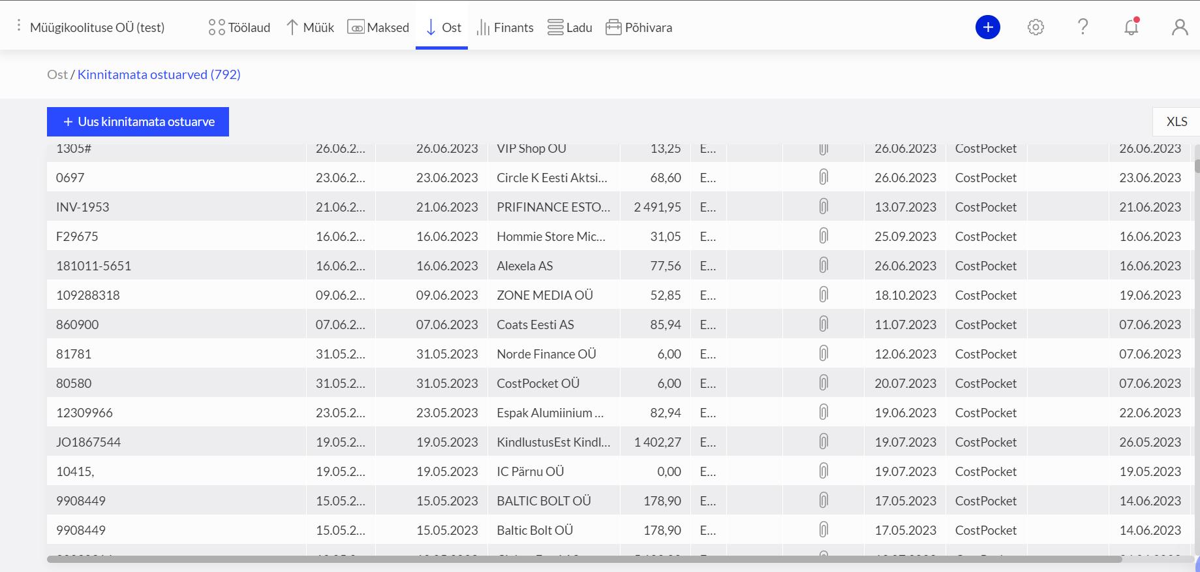
Task: View notifications bell
Action: 1131,27
